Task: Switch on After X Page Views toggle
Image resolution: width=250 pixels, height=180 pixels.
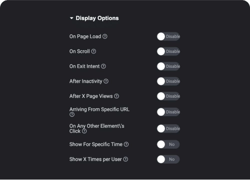Action: tap(168, 96)
